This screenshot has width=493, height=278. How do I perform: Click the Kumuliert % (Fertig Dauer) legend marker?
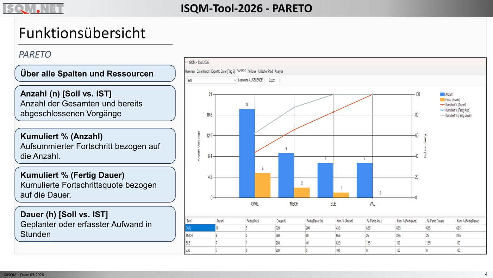[442, 115]
